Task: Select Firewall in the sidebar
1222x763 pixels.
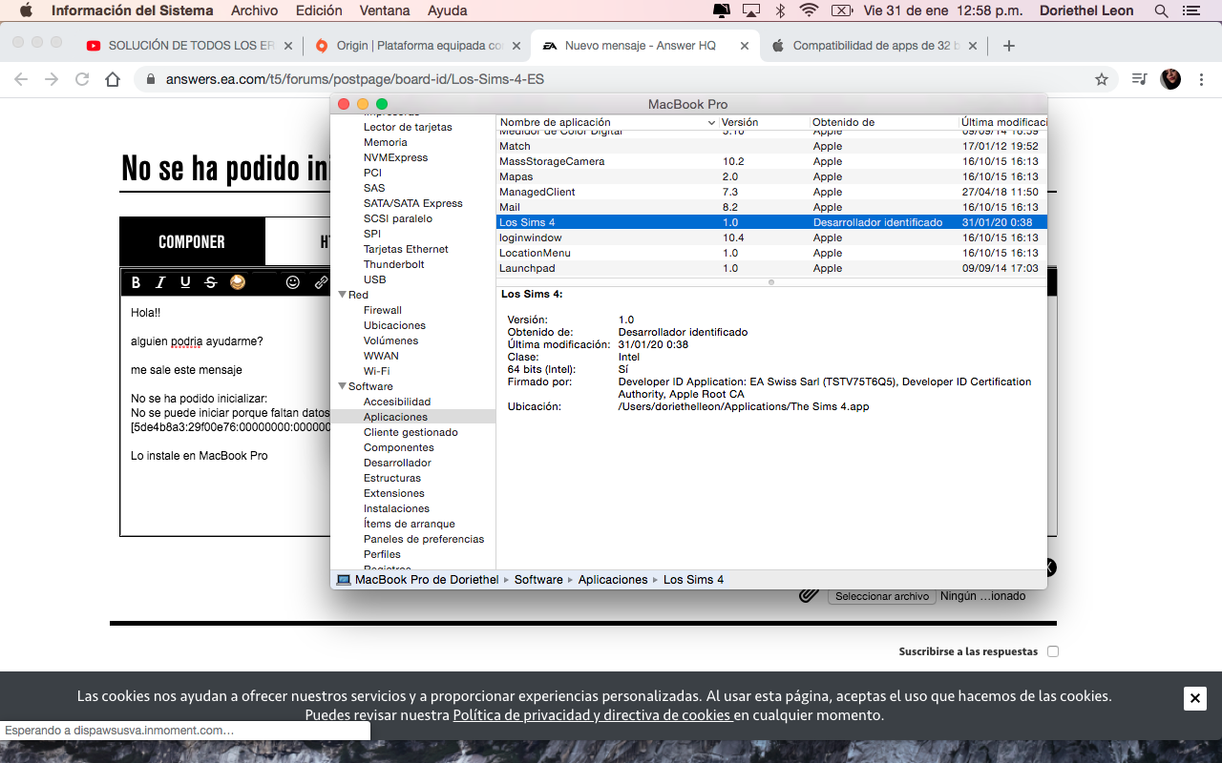Action: (x=383, y=310)
